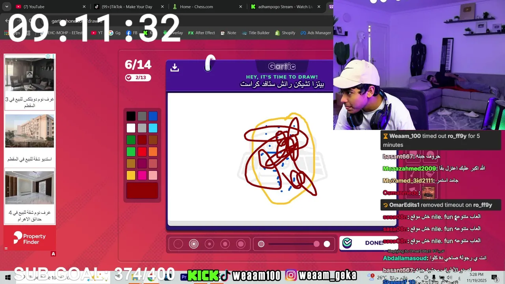
Task: Open the Premiere Pro taskbar icon
Action: pyautogui.click(x=184, y=277)
